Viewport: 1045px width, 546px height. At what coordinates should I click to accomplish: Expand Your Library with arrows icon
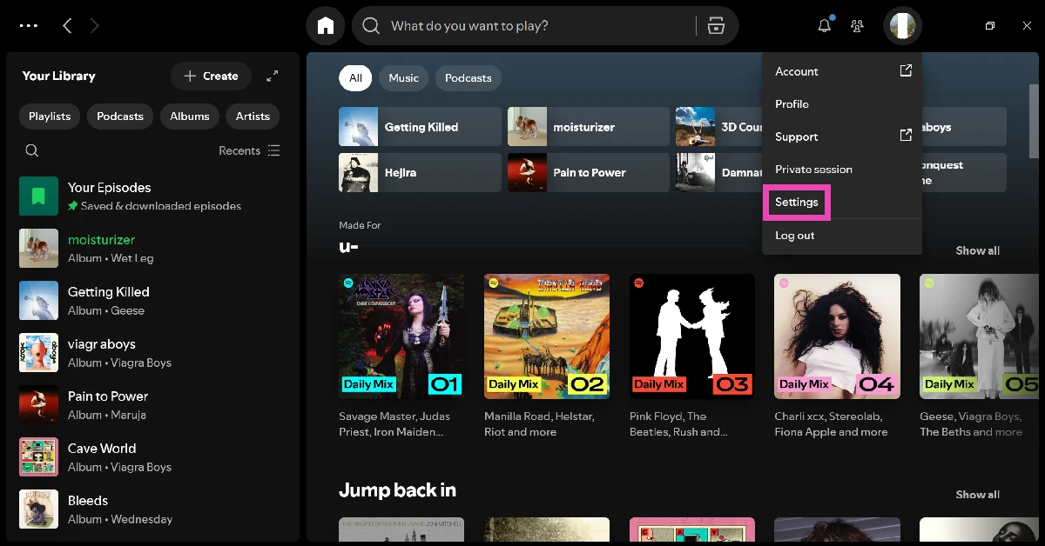point(273,77)
